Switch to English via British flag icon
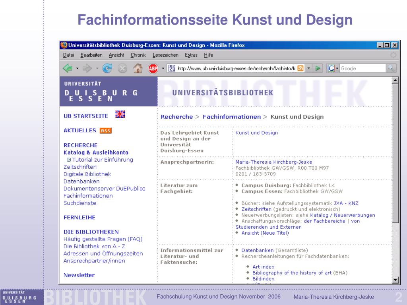407x305 pixels. point(120,114)
